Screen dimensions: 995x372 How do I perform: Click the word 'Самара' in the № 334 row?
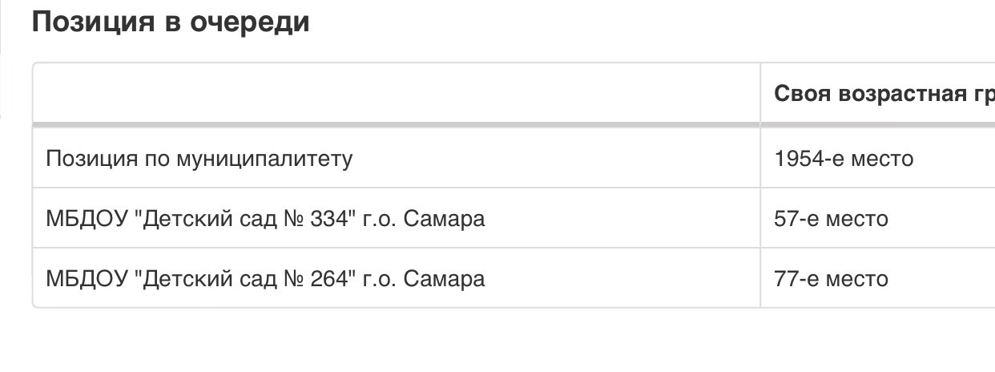click(x=444, y=218)
